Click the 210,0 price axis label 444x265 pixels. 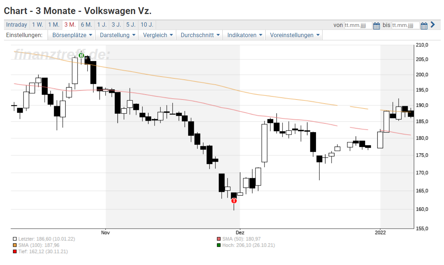point(422,45)
